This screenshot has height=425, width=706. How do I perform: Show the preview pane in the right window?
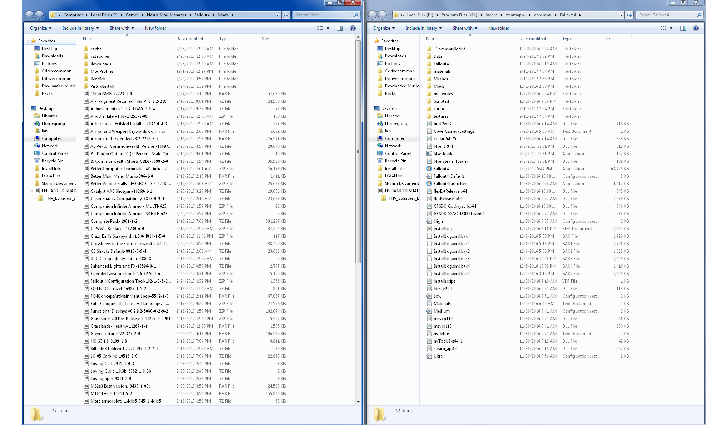click(683, 28)
